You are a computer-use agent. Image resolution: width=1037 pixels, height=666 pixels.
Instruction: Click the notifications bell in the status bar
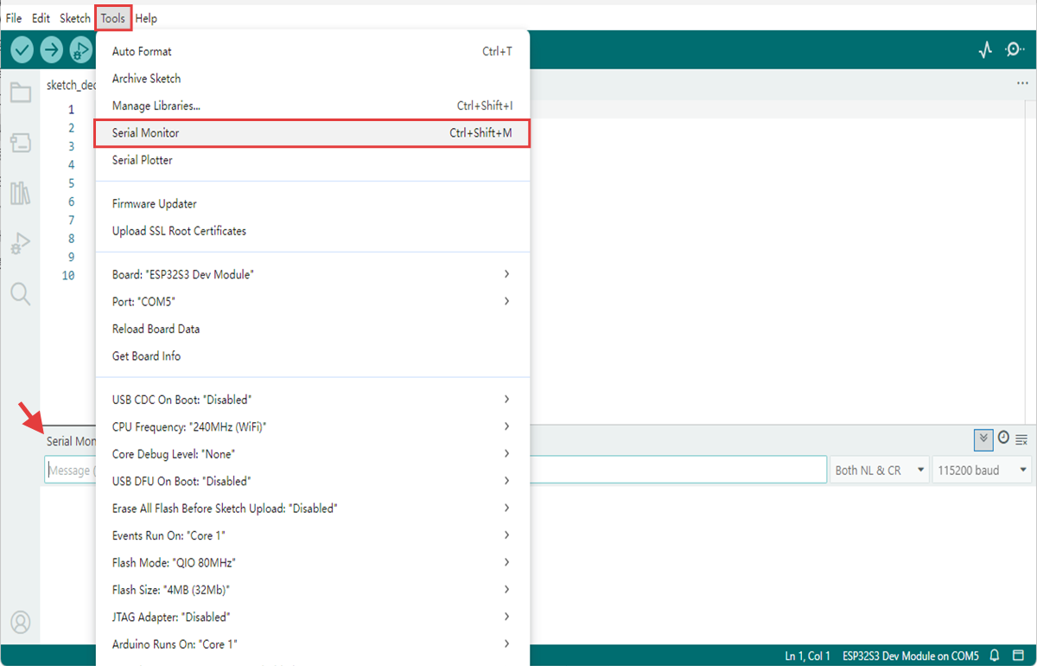click(x=996, y=656)
